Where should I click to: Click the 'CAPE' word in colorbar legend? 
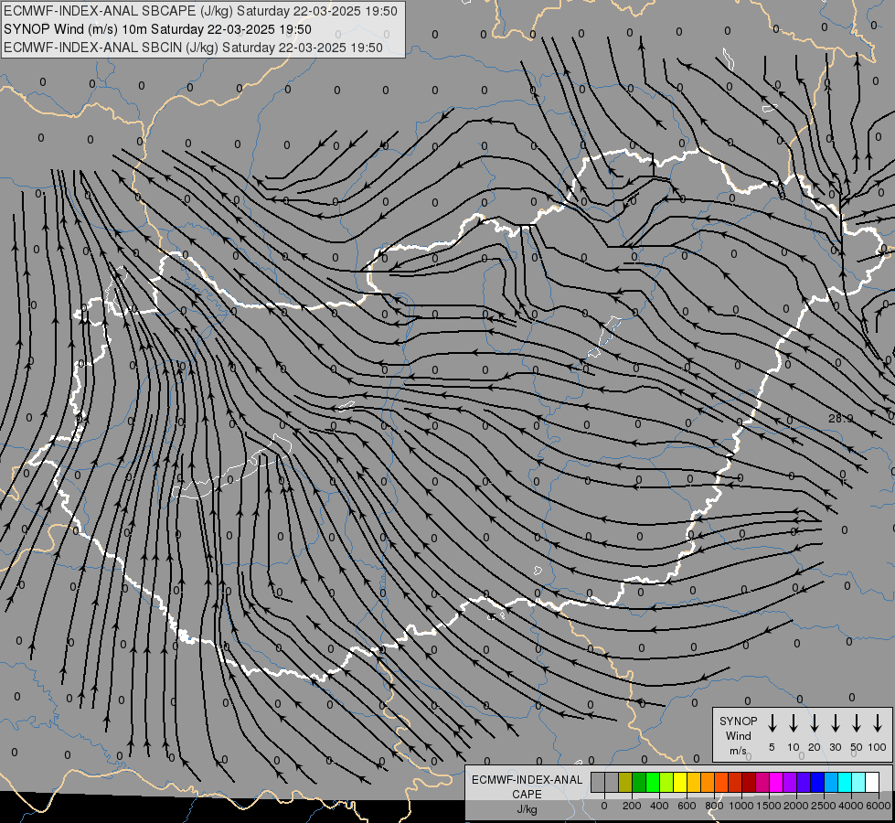pyautogui.click(x=527, y=795)
